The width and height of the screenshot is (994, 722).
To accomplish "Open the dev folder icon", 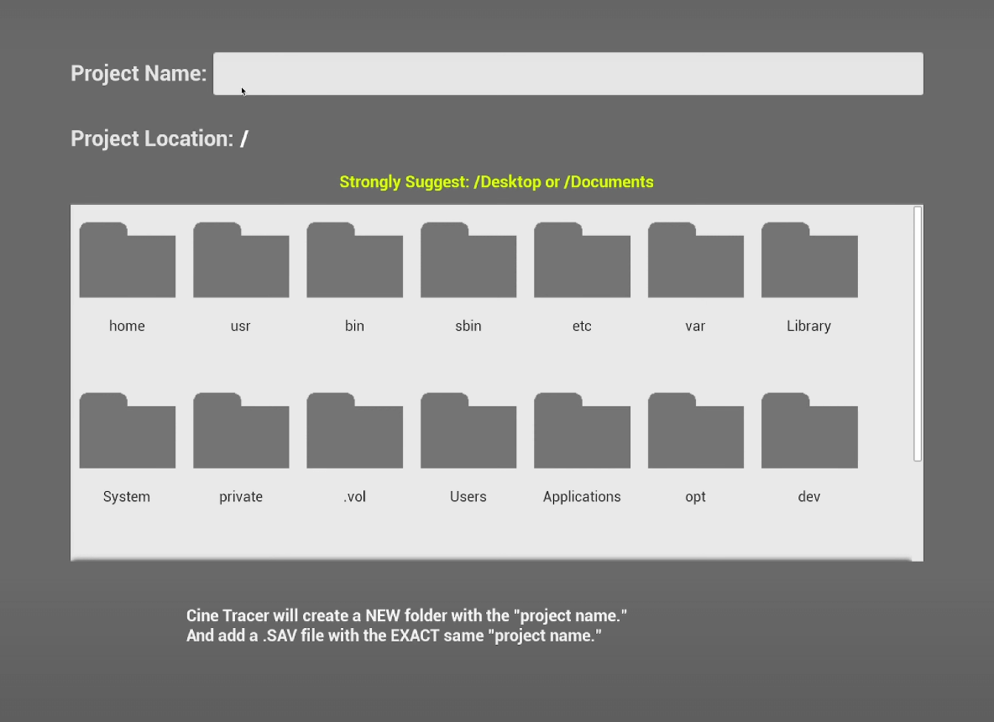I will coord(809,431).
